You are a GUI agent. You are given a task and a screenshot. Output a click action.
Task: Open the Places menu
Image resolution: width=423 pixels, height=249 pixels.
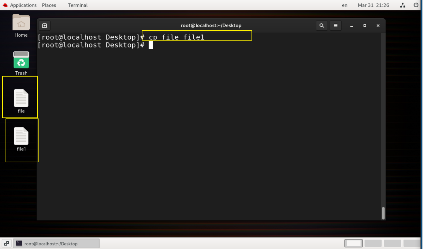coord(49,5)
